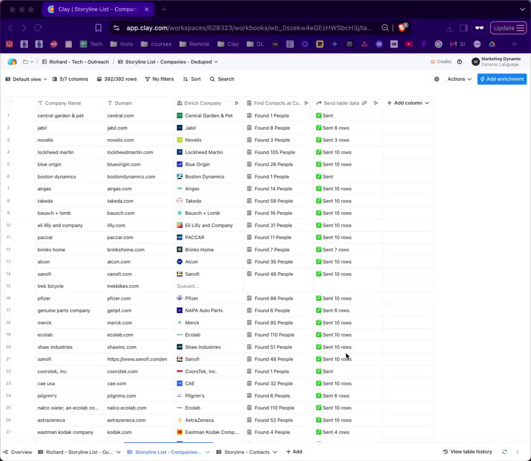Screen dimensions: 531x461
Task: Toggle the browser sidebar panel icon
Action: (464, 28)
